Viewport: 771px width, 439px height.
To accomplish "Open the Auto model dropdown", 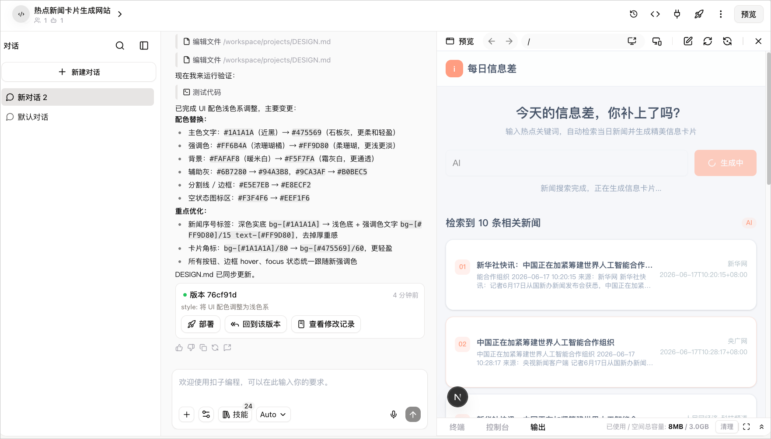I will coord(273,415).
